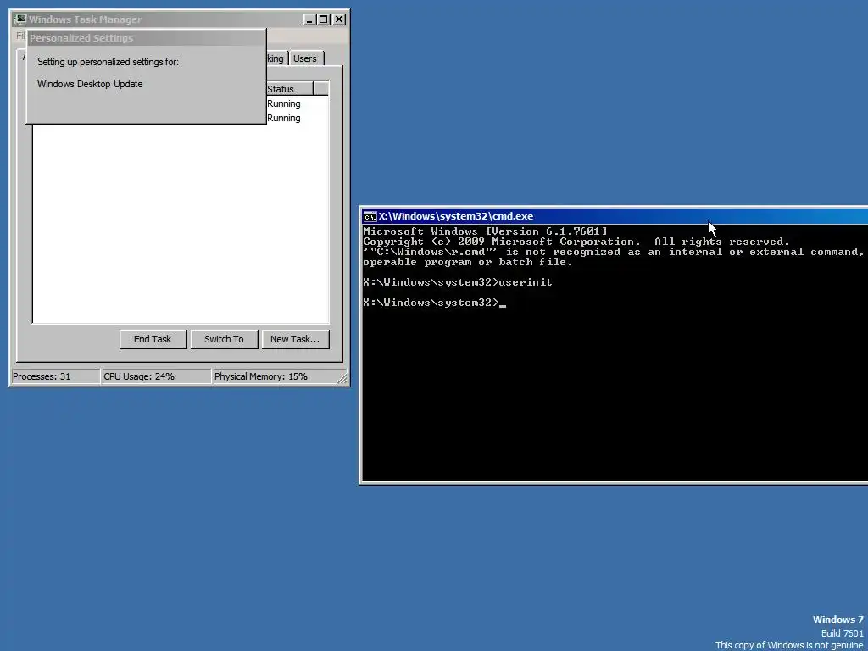Click the r.cmd not recognized error line
868x651 pixels.
pos(614,252)
